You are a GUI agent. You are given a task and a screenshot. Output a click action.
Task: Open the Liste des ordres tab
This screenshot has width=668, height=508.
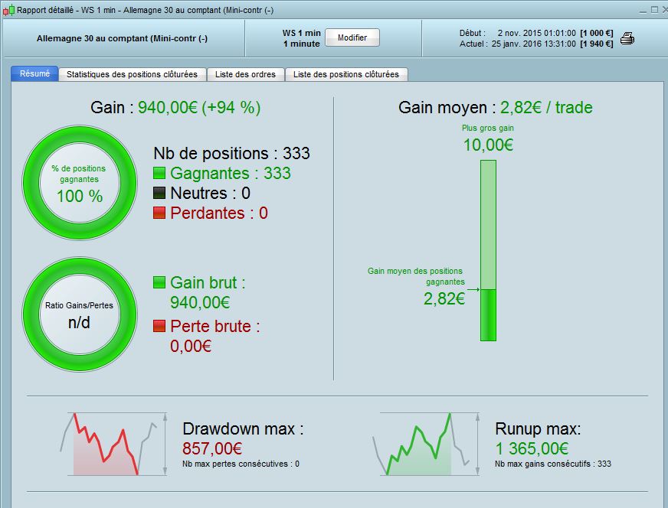click(x=245, y=75)
